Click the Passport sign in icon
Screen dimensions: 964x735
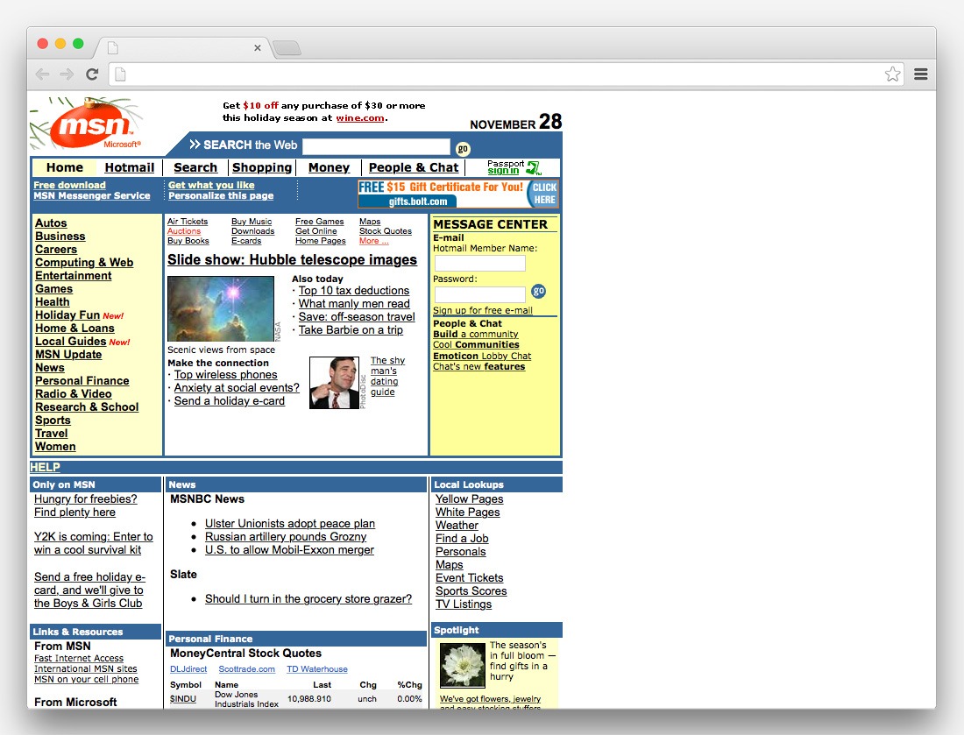point(533,167)
